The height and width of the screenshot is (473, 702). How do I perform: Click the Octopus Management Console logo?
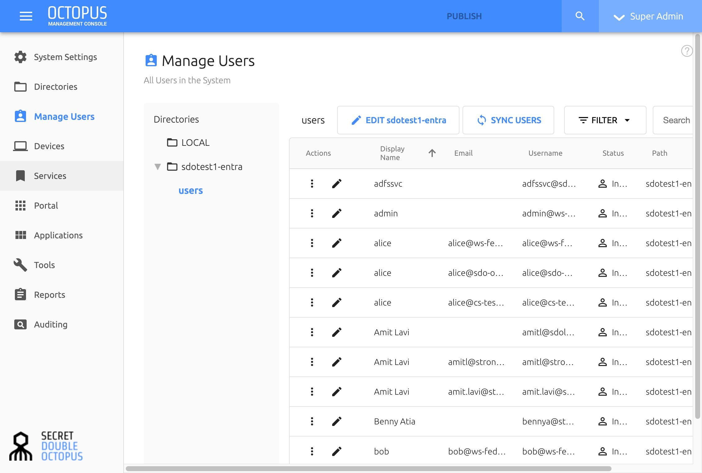pyautogui.click(x=77, y=16)
